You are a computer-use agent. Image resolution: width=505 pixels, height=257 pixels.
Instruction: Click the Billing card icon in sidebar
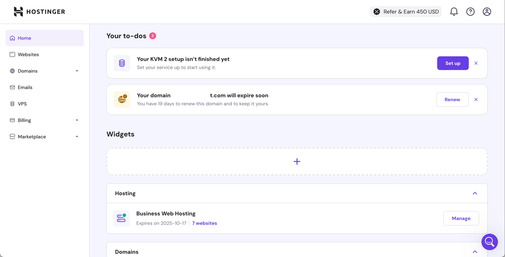click(x=12, y=120)
